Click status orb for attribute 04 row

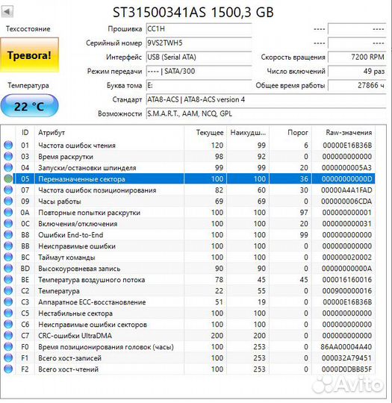point(8,168)
